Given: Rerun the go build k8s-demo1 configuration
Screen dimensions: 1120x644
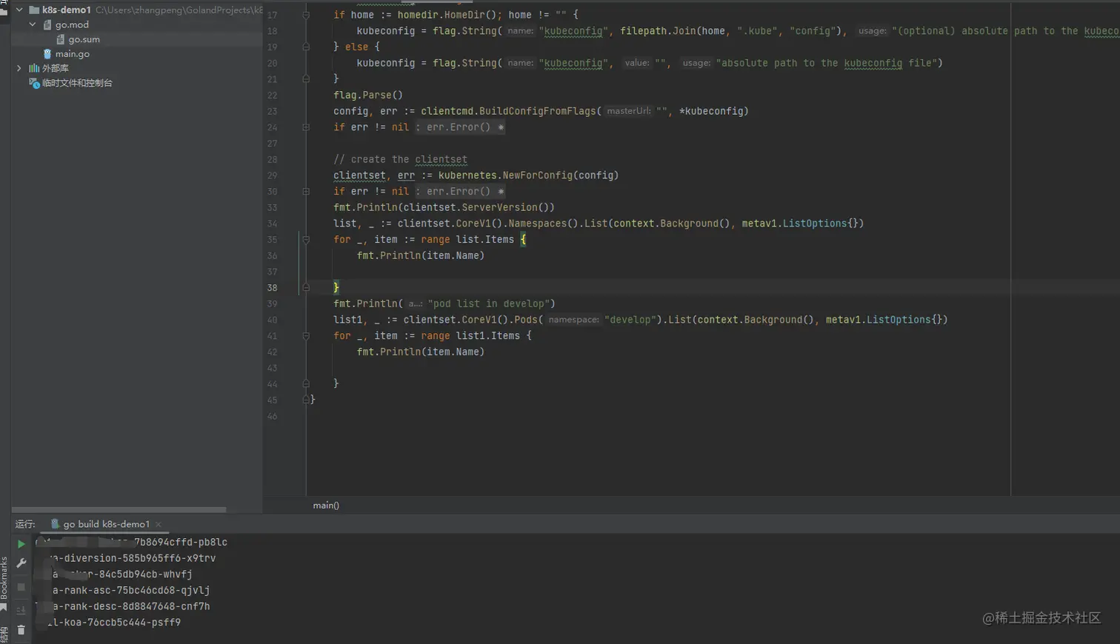Looking at the screenshot, I should (21, 544).
